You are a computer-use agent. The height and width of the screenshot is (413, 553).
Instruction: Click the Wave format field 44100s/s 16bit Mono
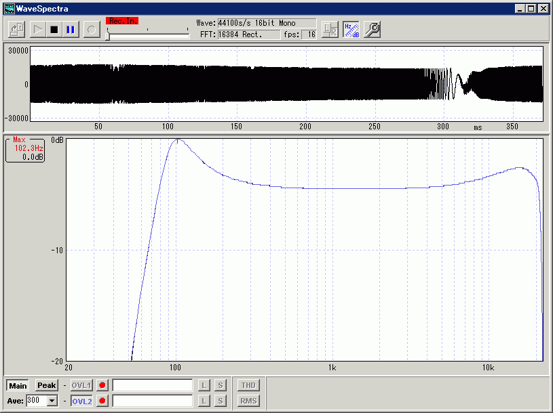click(267, 23)
